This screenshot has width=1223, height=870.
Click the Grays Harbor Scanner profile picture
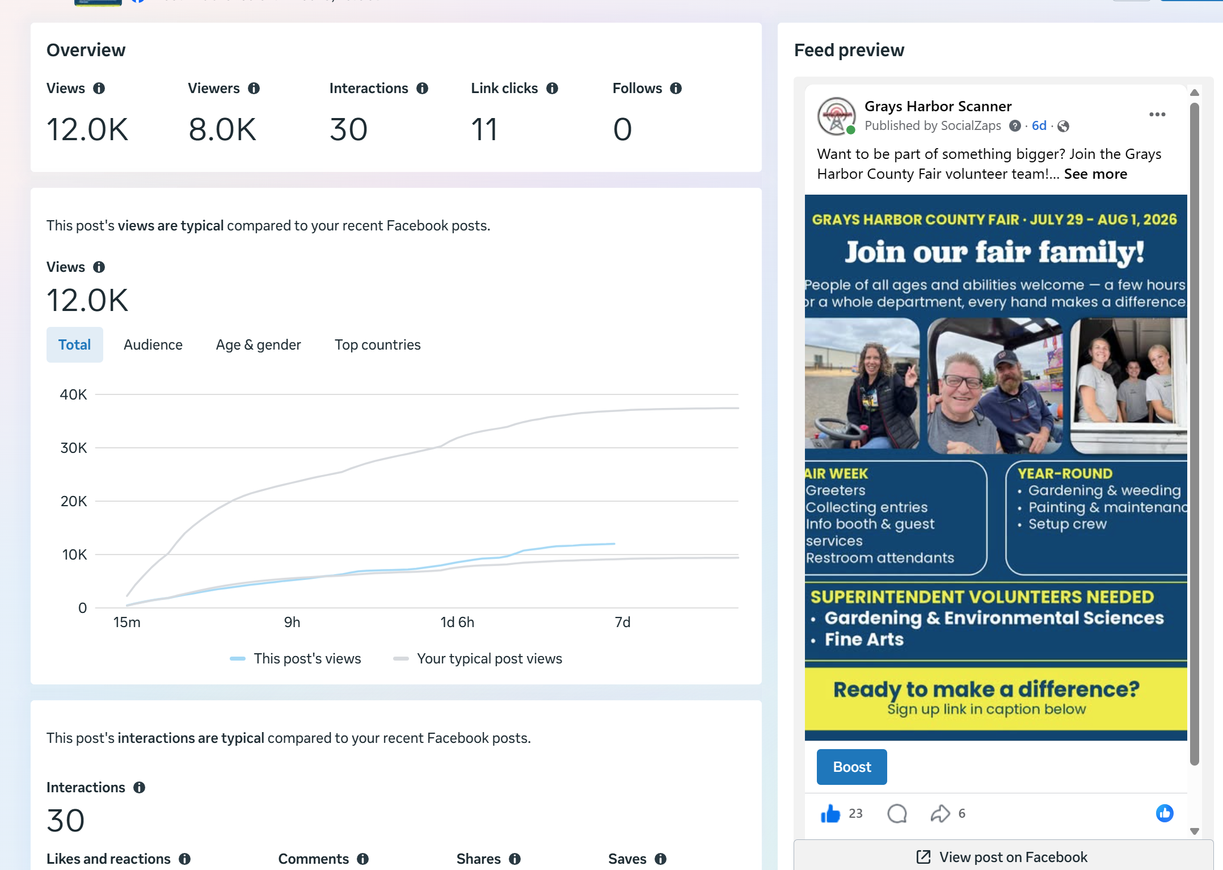click(837, 116)
